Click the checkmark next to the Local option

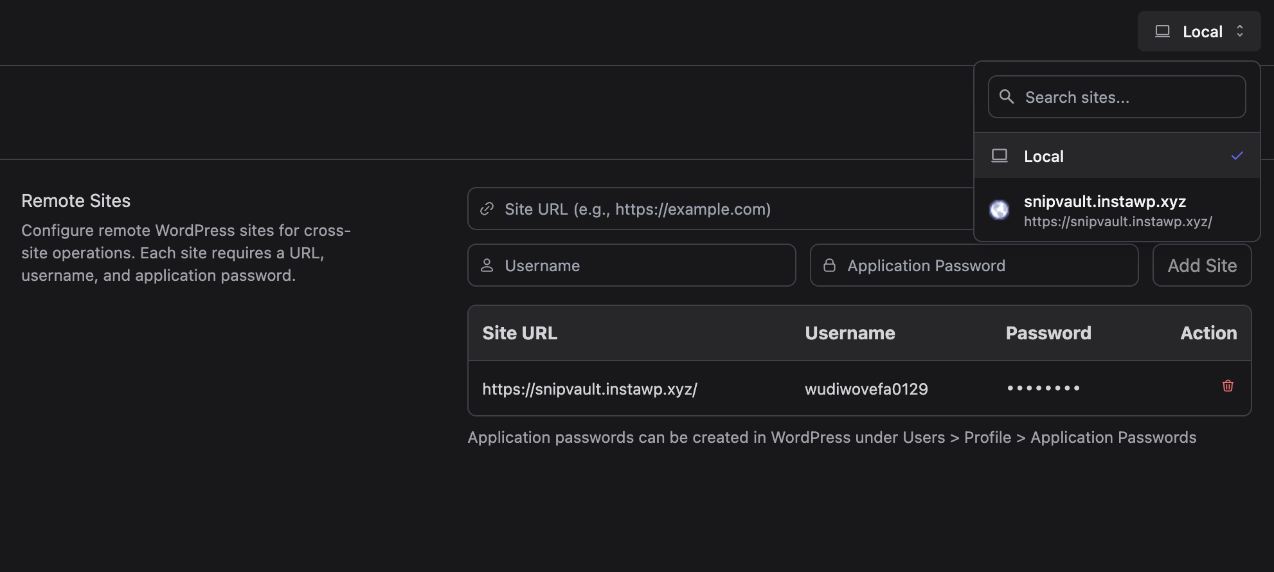coord(1237,156)
